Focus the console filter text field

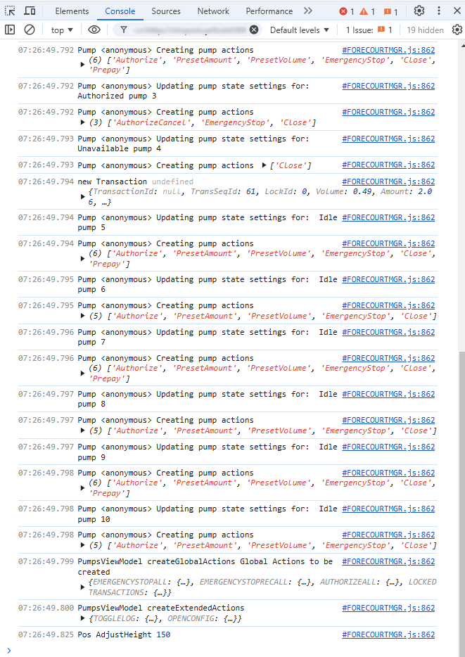(x=189, y=30)
